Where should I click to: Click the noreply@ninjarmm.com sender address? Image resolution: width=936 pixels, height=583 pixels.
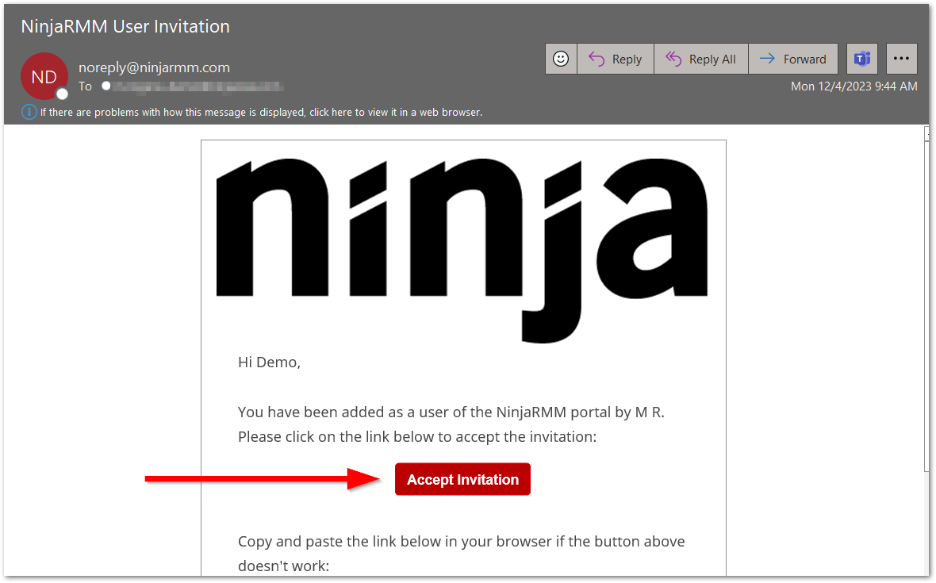pyautogui.click(x=155, y=67)
